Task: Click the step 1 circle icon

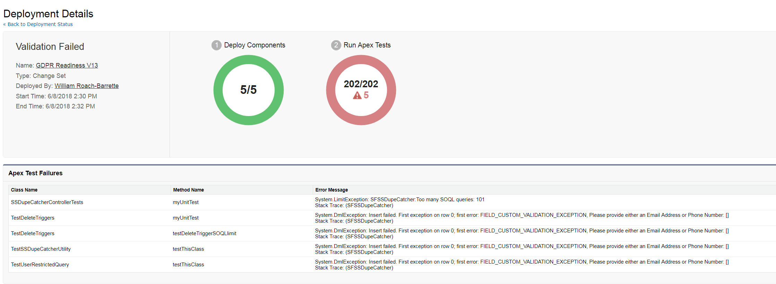Action: (216, 45)
